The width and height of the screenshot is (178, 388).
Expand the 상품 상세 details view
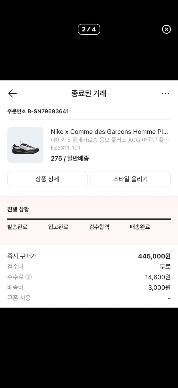pos(47,179)
